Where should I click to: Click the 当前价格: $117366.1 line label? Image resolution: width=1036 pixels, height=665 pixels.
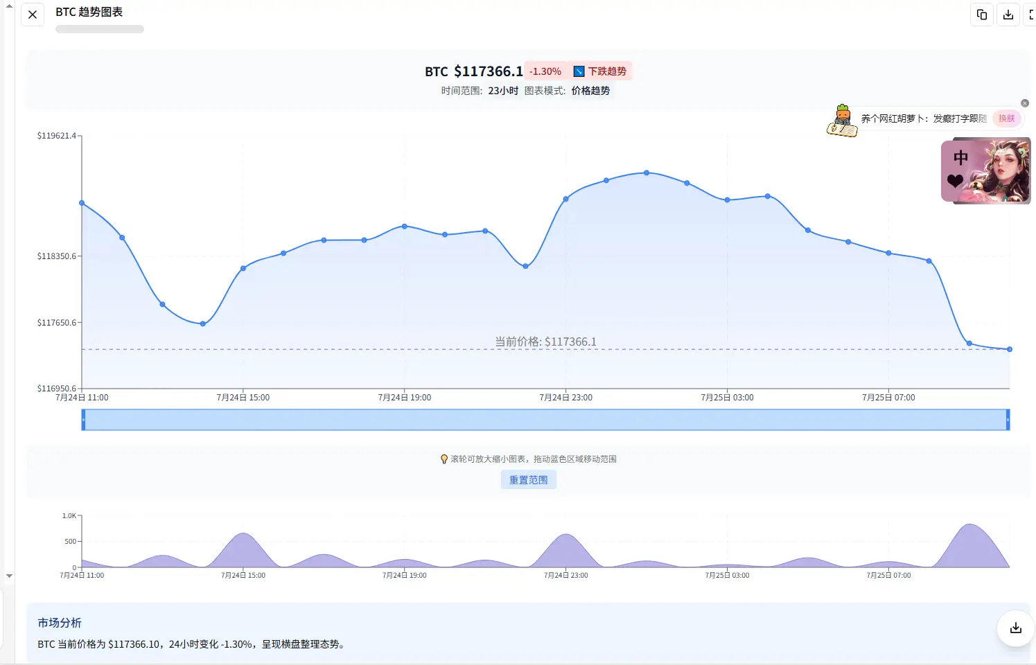[x=545, y=342]
